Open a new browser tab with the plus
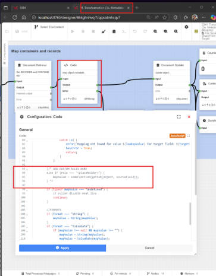 click(137, 8)
